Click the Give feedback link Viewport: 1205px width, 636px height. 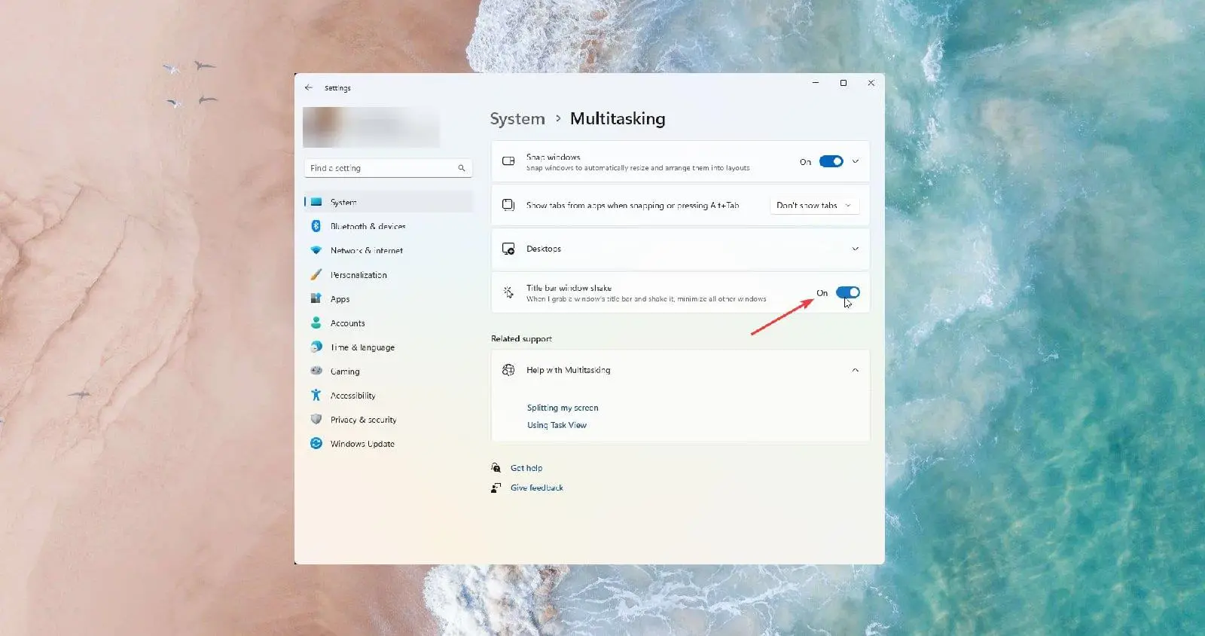(x=537, y=488)
